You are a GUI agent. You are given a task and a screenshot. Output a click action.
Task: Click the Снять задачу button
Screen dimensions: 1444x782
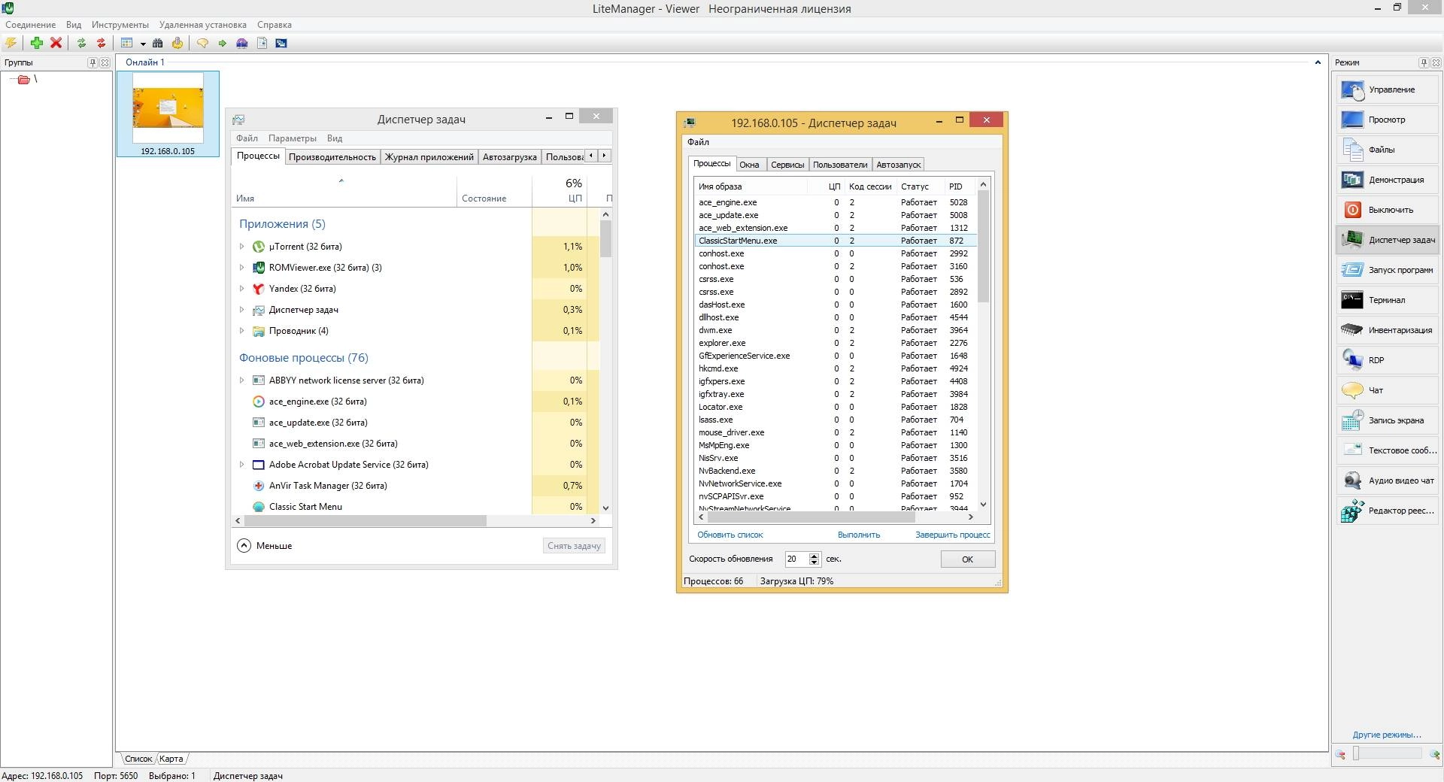(x=574, y=546)
